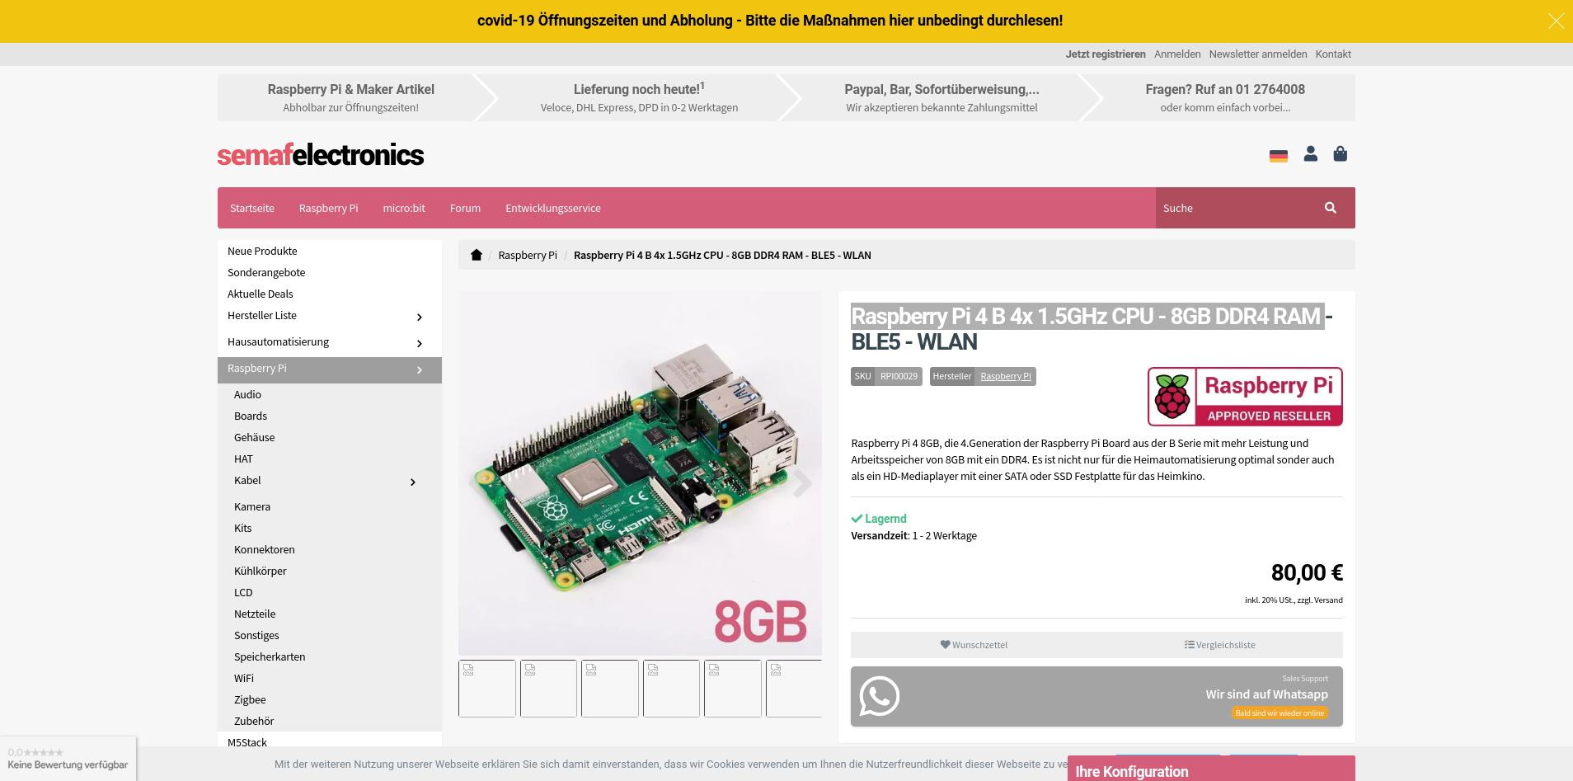Viewport: 1573px width, 781px height.
Task: Click the home breadcrumb icon
Action: (476, 255)
